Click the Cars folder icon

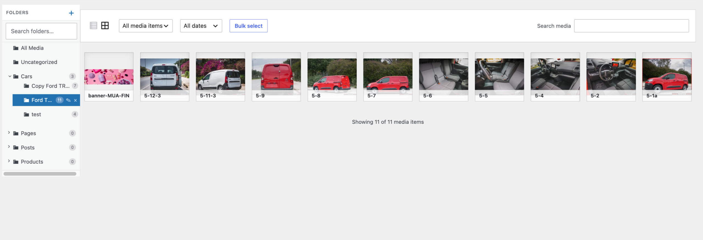[x=16, y=77]
